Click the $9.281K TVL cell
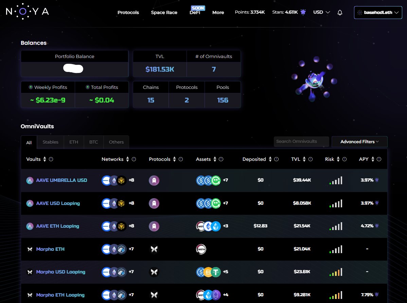 [x=302, y=295]
